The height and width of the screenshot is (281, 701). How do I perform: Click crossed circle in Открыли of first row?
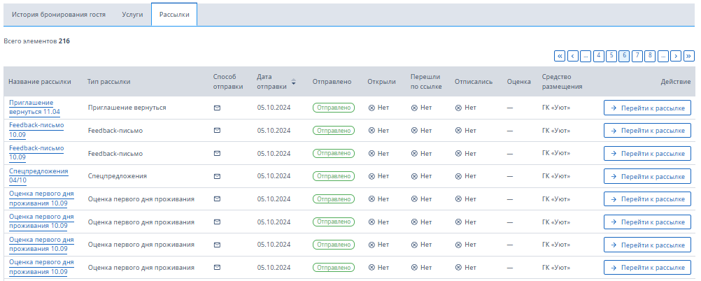pos(371,108)
